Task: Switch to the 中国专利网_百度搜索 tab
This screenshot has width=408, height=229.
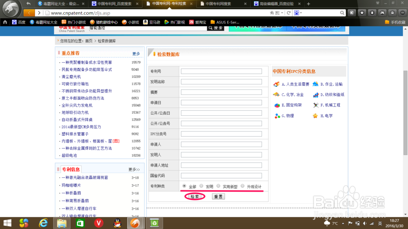Action: coord(115,4)
